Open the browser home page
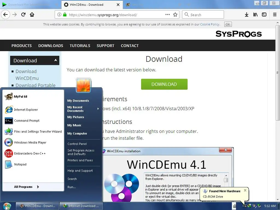 click(x=32, y=15)
